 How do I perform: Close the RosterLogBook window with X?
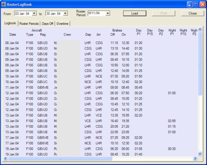pos(203,4)
